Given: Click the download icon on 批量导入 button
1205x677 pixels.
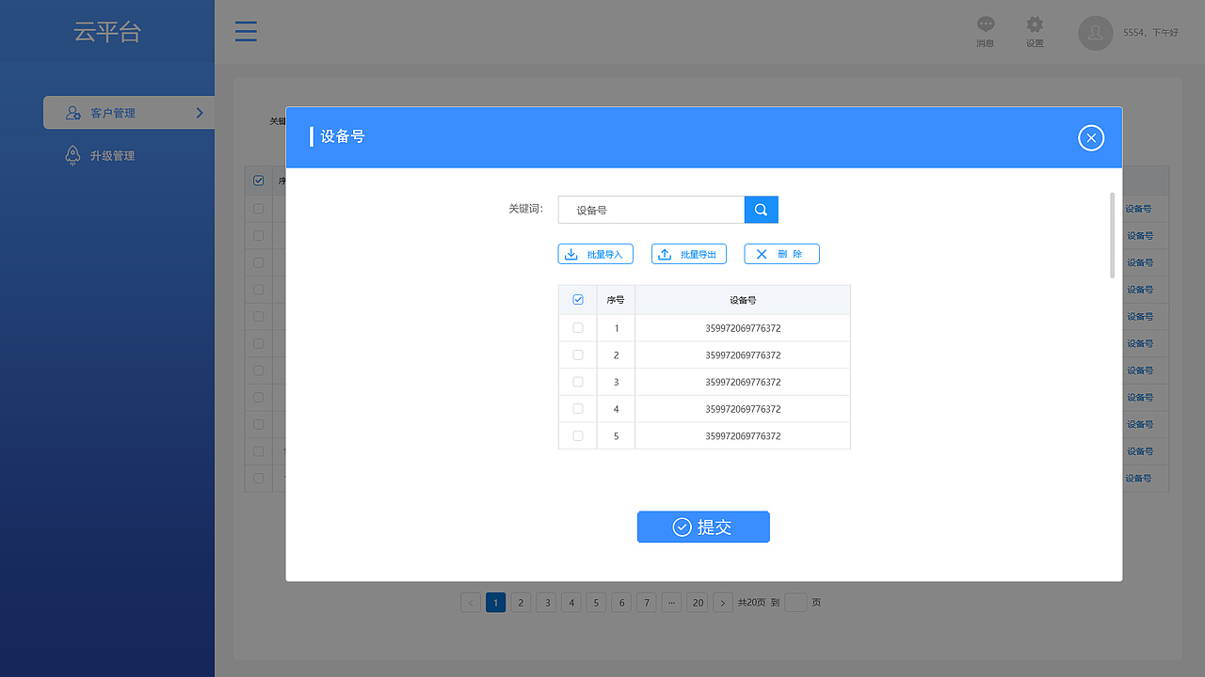Looking at the screenshot, I should click(x=570, y=253).
